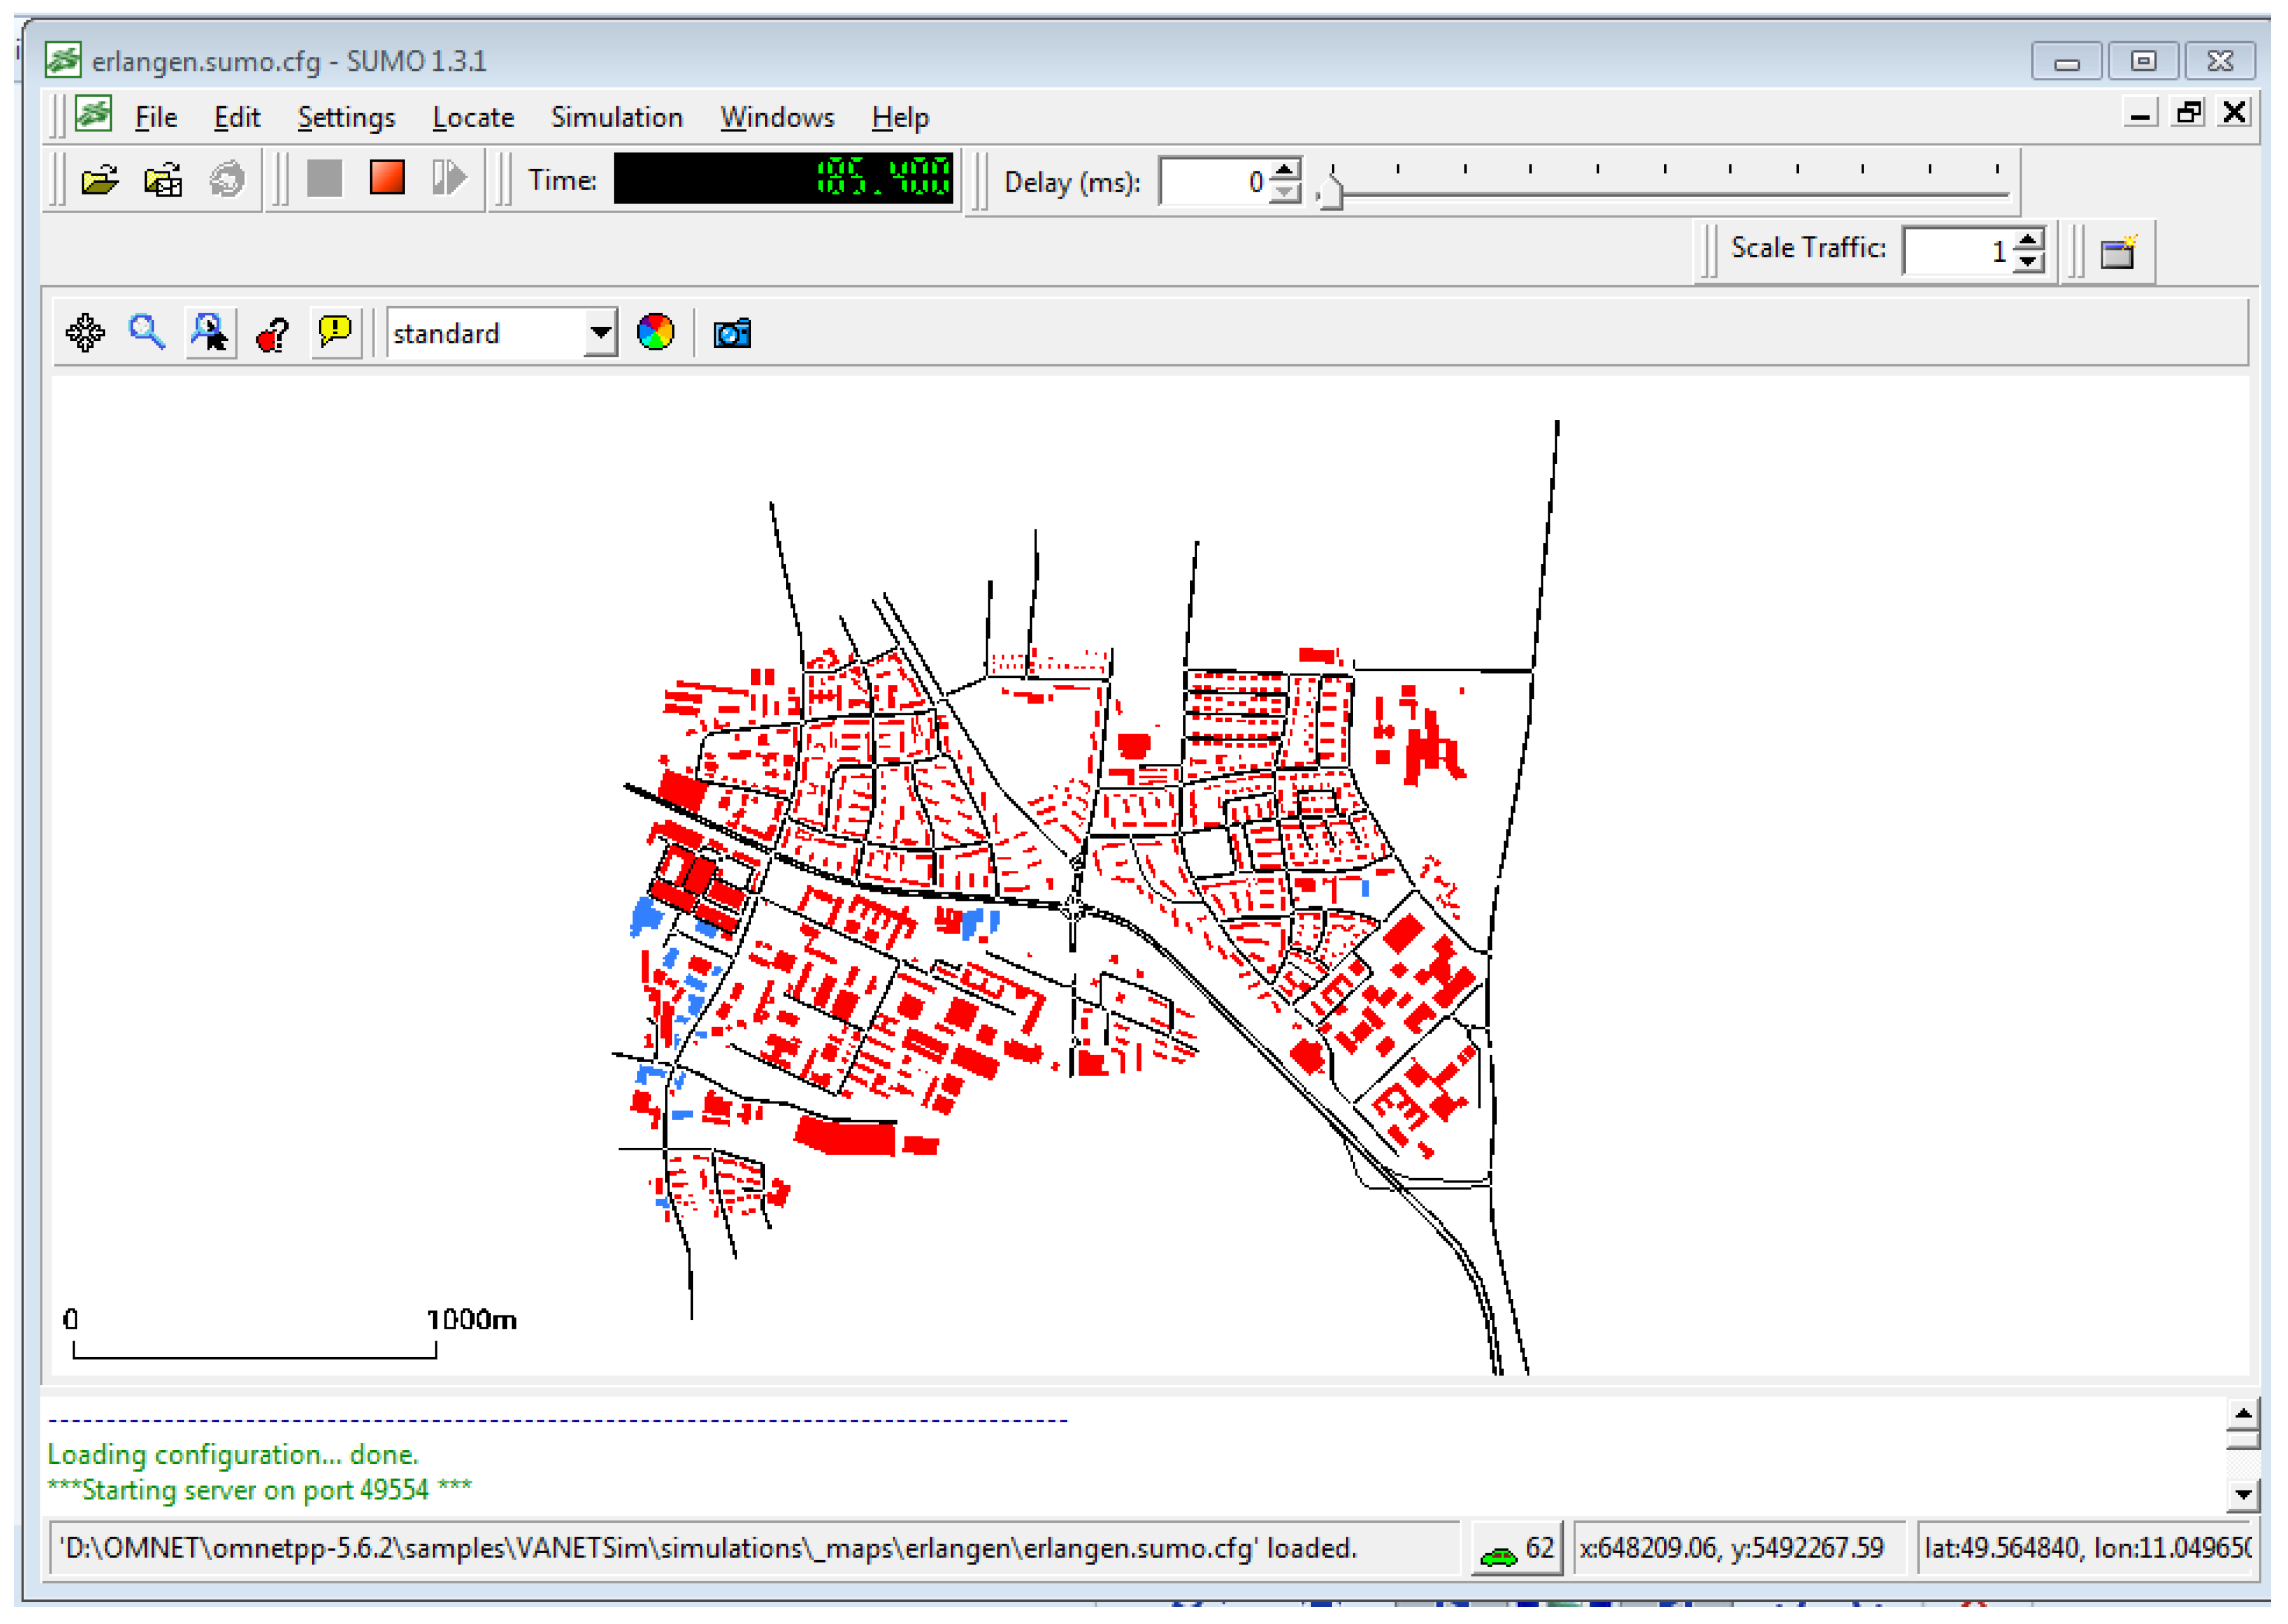
Task: Click the open simulation folder icon
Action: coord(99,180)
